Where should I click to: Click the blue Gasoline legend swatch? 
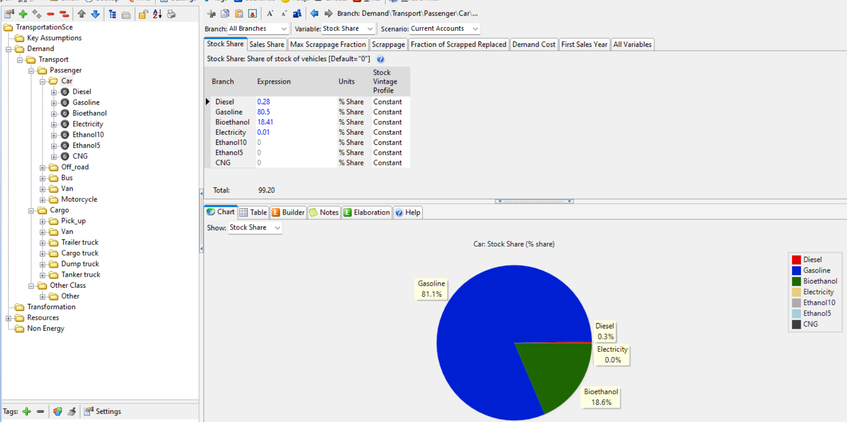[796, 271]
